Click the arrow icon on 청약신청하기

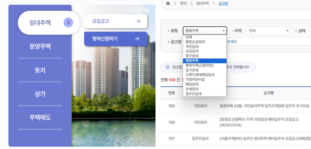click(x=137, y=39)
